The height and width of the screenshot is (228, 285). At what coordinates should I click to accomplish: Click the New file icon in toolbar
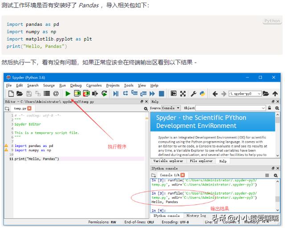11,94
